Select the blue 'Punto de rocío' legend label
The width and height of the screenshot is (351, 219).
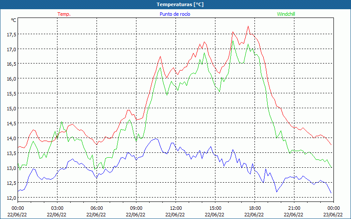coord(175,14)
